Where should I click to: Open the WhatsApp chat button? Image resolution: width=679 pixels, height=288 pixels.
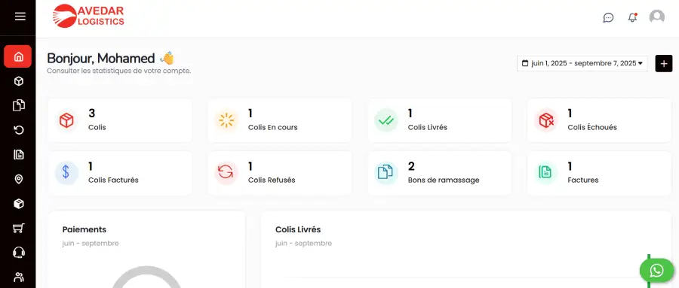tap(656, 271)
